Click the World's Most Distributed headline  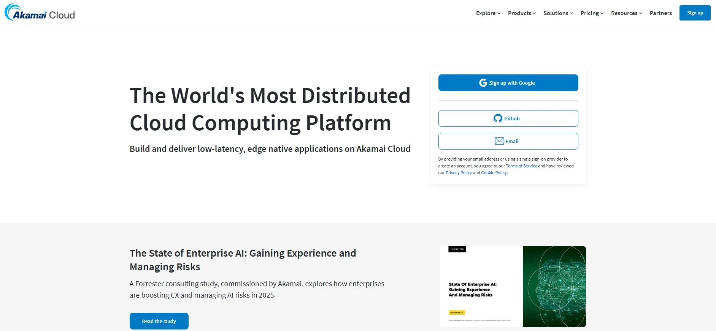[270, 109]
